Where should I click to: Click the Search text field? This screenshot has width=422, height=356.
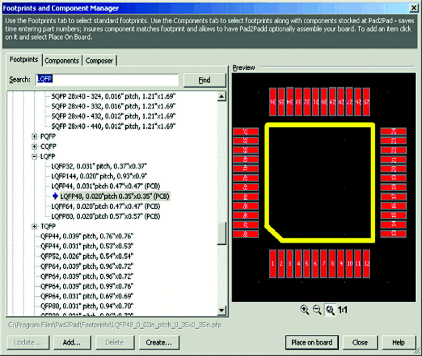(x=107, y=80)
